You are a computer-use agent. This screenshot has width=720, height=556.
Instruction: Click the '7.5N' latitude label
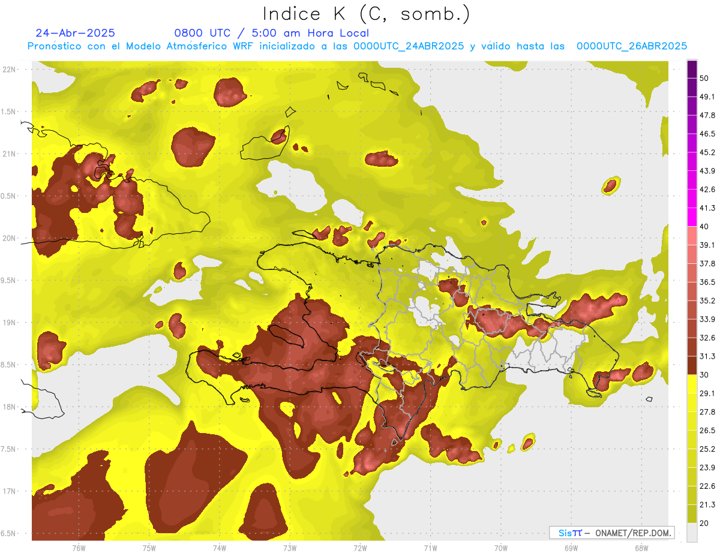click(x=9, y=450)
